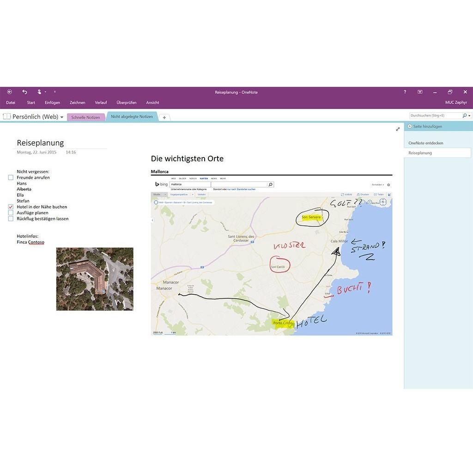
Task: Open the Datei menu
Action: click(x=11, y=103)
